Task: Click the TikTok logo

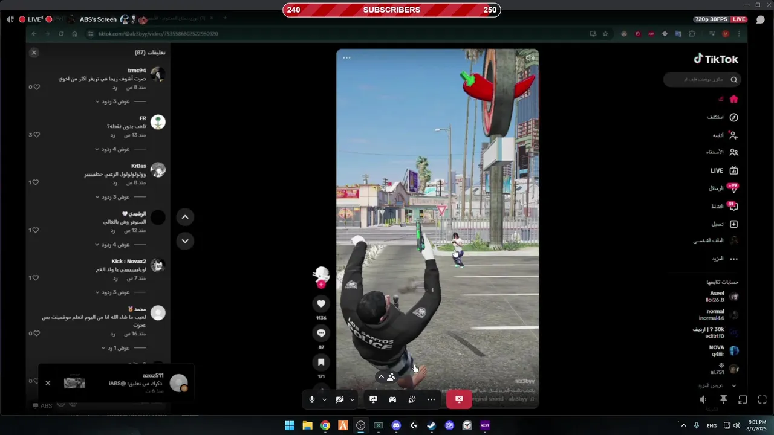Action: [x=716, y=59]
